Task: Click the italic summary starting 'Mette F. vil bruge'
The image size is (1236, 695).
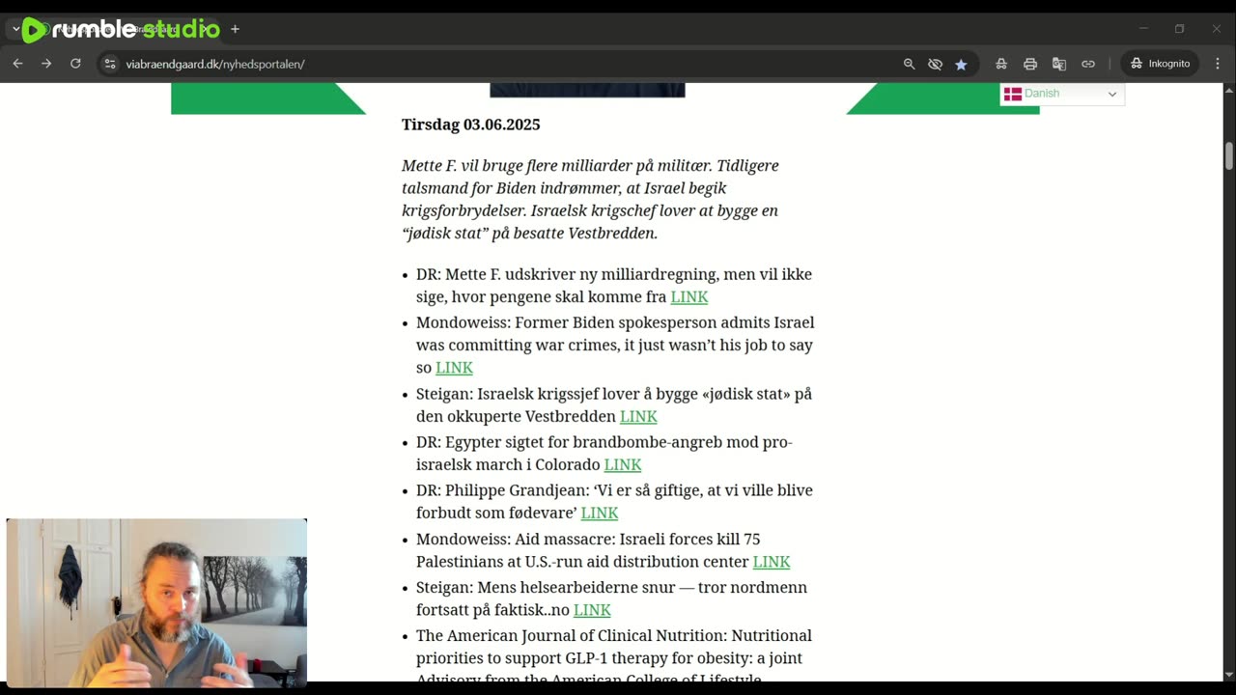Action: tap(591, 200)
